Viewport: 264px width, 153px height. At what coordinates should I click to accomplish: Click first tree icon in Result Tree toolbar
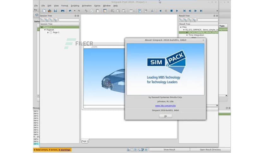tap(181, 20)
